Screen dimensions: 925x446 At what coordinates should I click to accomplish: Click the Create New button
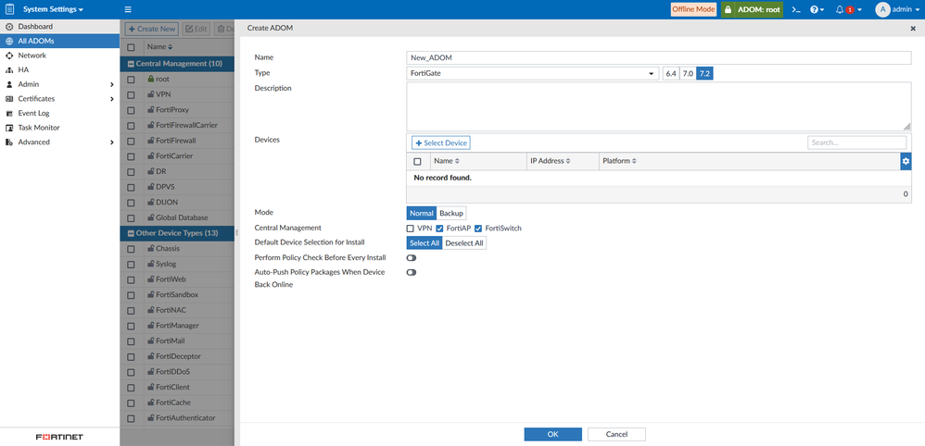click(x=152, y=29)
